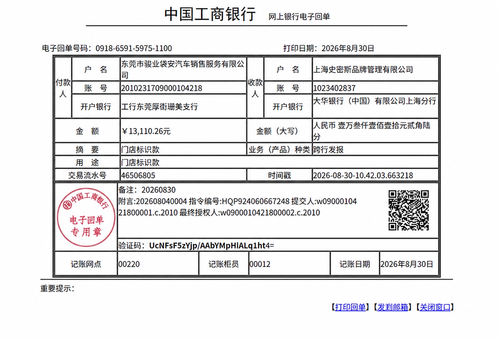
Task: Select instruction number HQP924060667248
Action: coord(256,201)
